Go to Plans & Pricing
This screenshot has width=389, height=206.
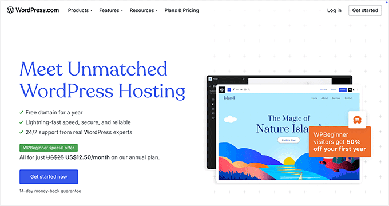(181, 10)
